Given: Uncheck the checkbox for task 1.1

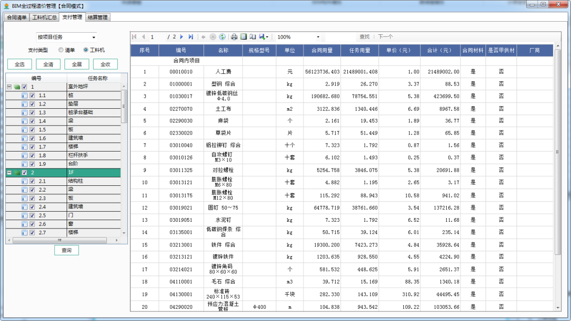Looking at the screenshot, I should coord(32,96).
